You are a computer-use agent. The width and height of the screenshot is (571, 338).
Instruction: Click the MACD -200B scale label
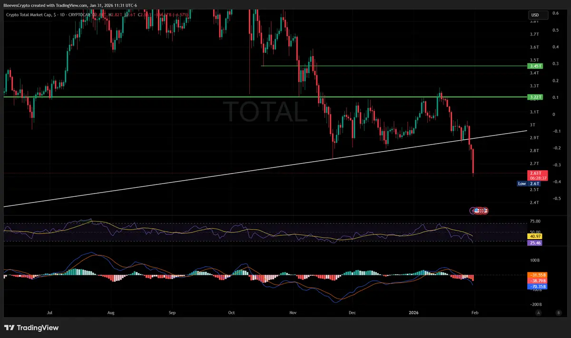[x=535, y=304]
